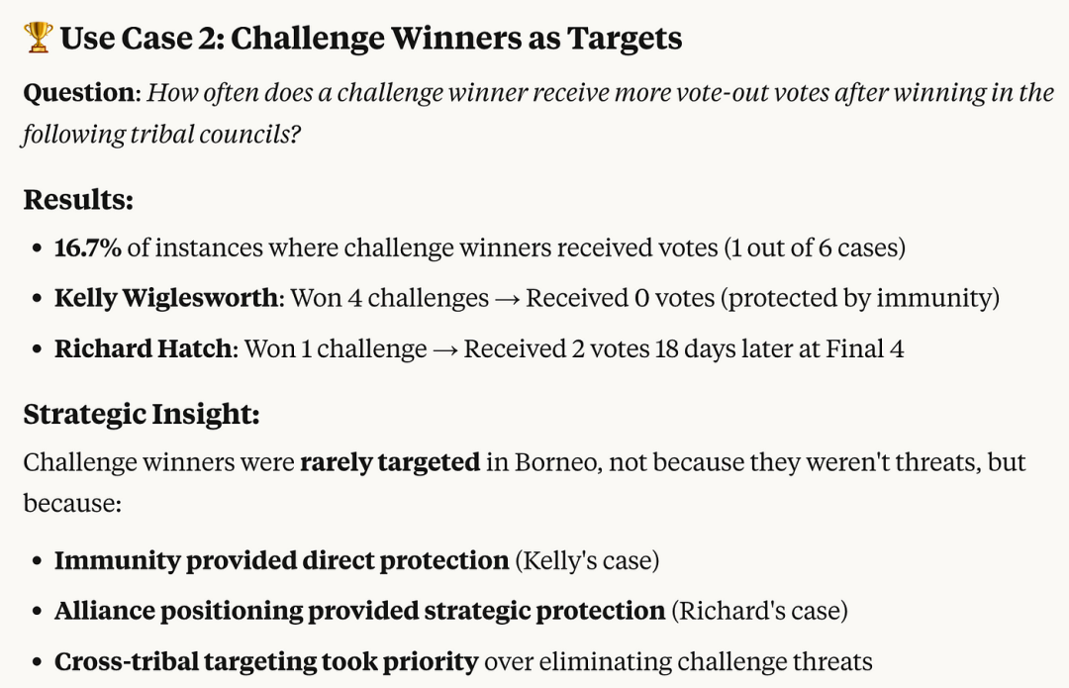Click '(protected by immunity)' text
The image size is (1069, 688).
(x=860, y=298)
